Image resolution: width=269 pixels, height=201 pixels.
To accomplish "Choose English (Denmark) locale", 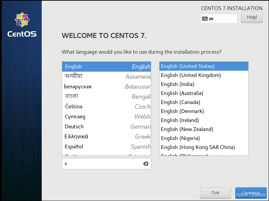I will 204,111.
